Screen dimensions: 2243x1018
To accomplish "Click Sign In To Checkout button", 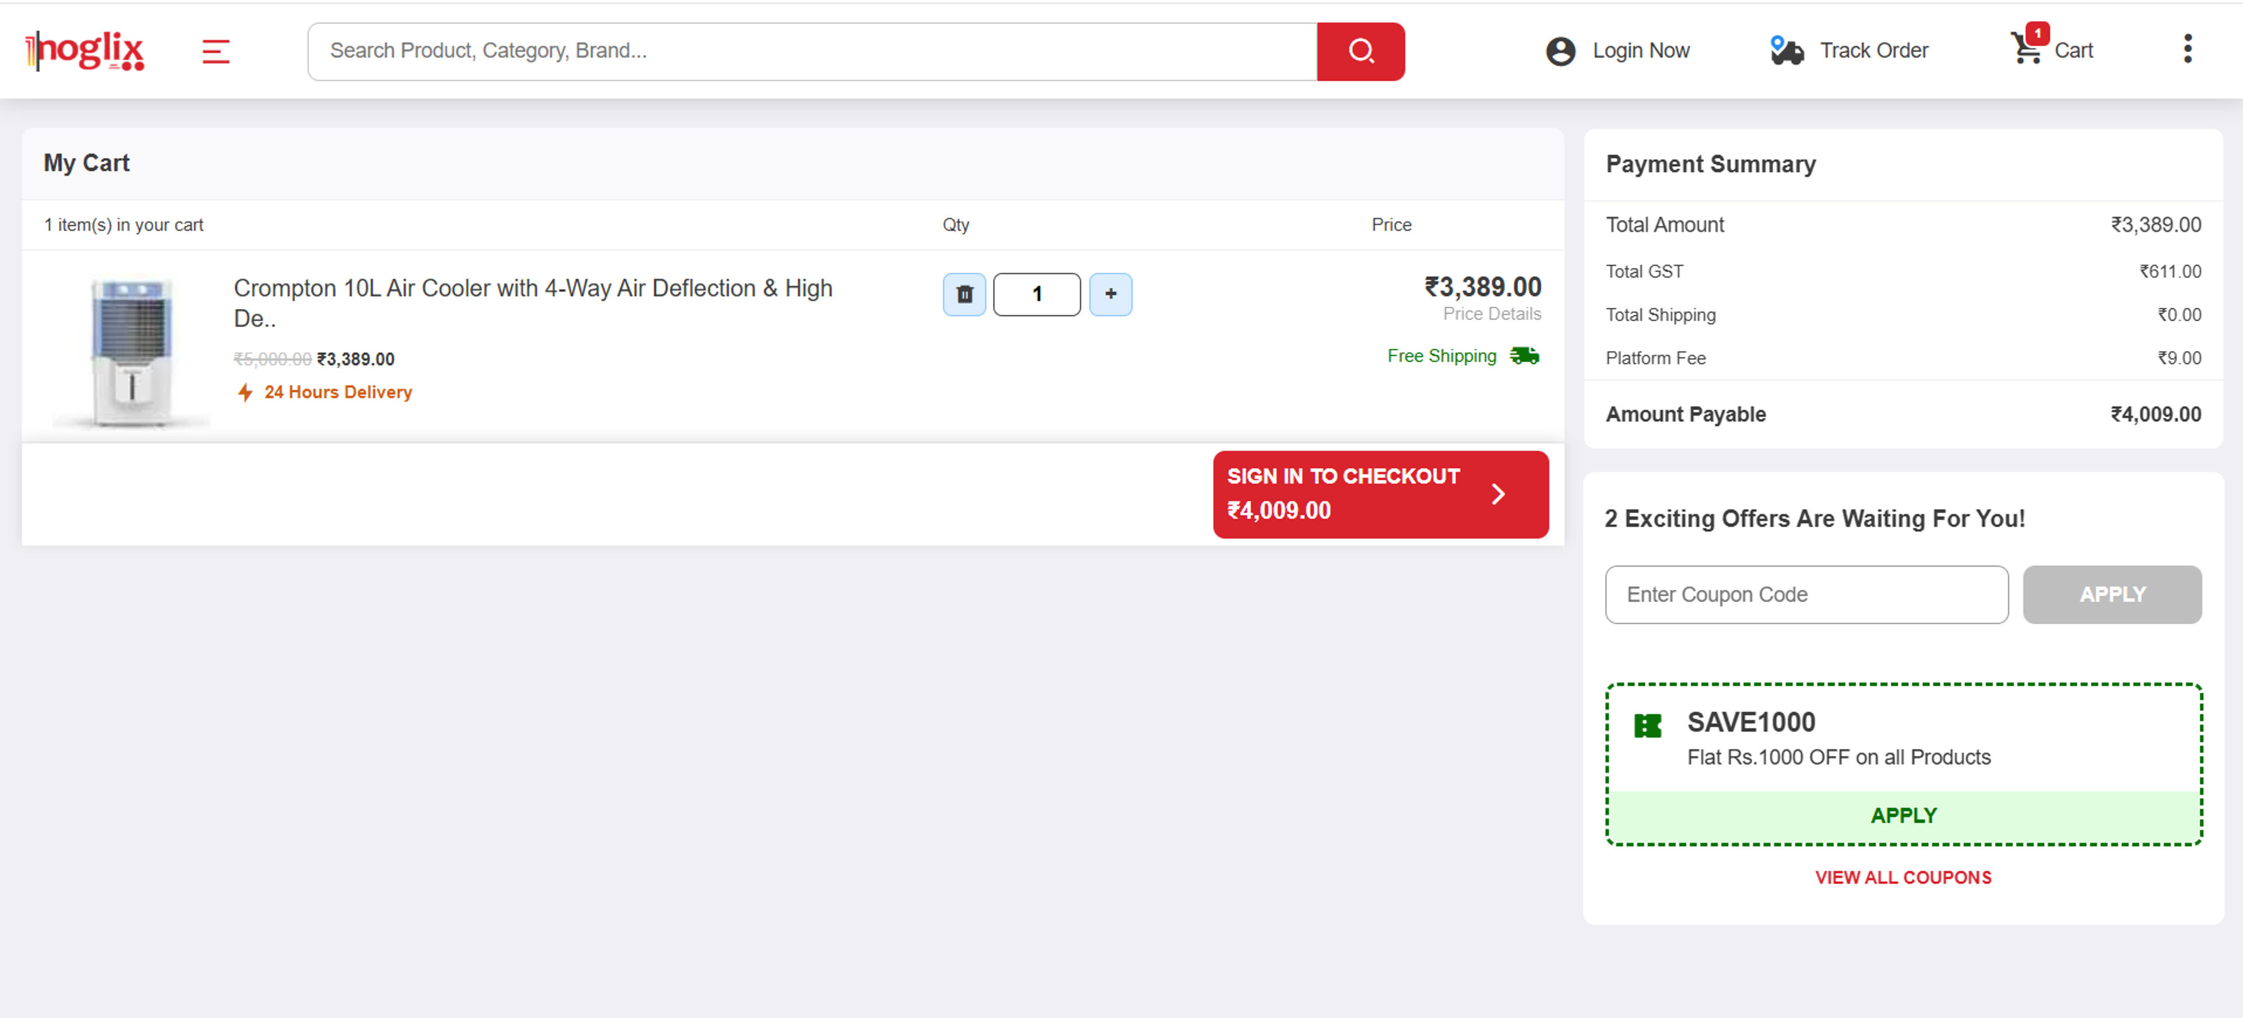I will point(1380,494).
